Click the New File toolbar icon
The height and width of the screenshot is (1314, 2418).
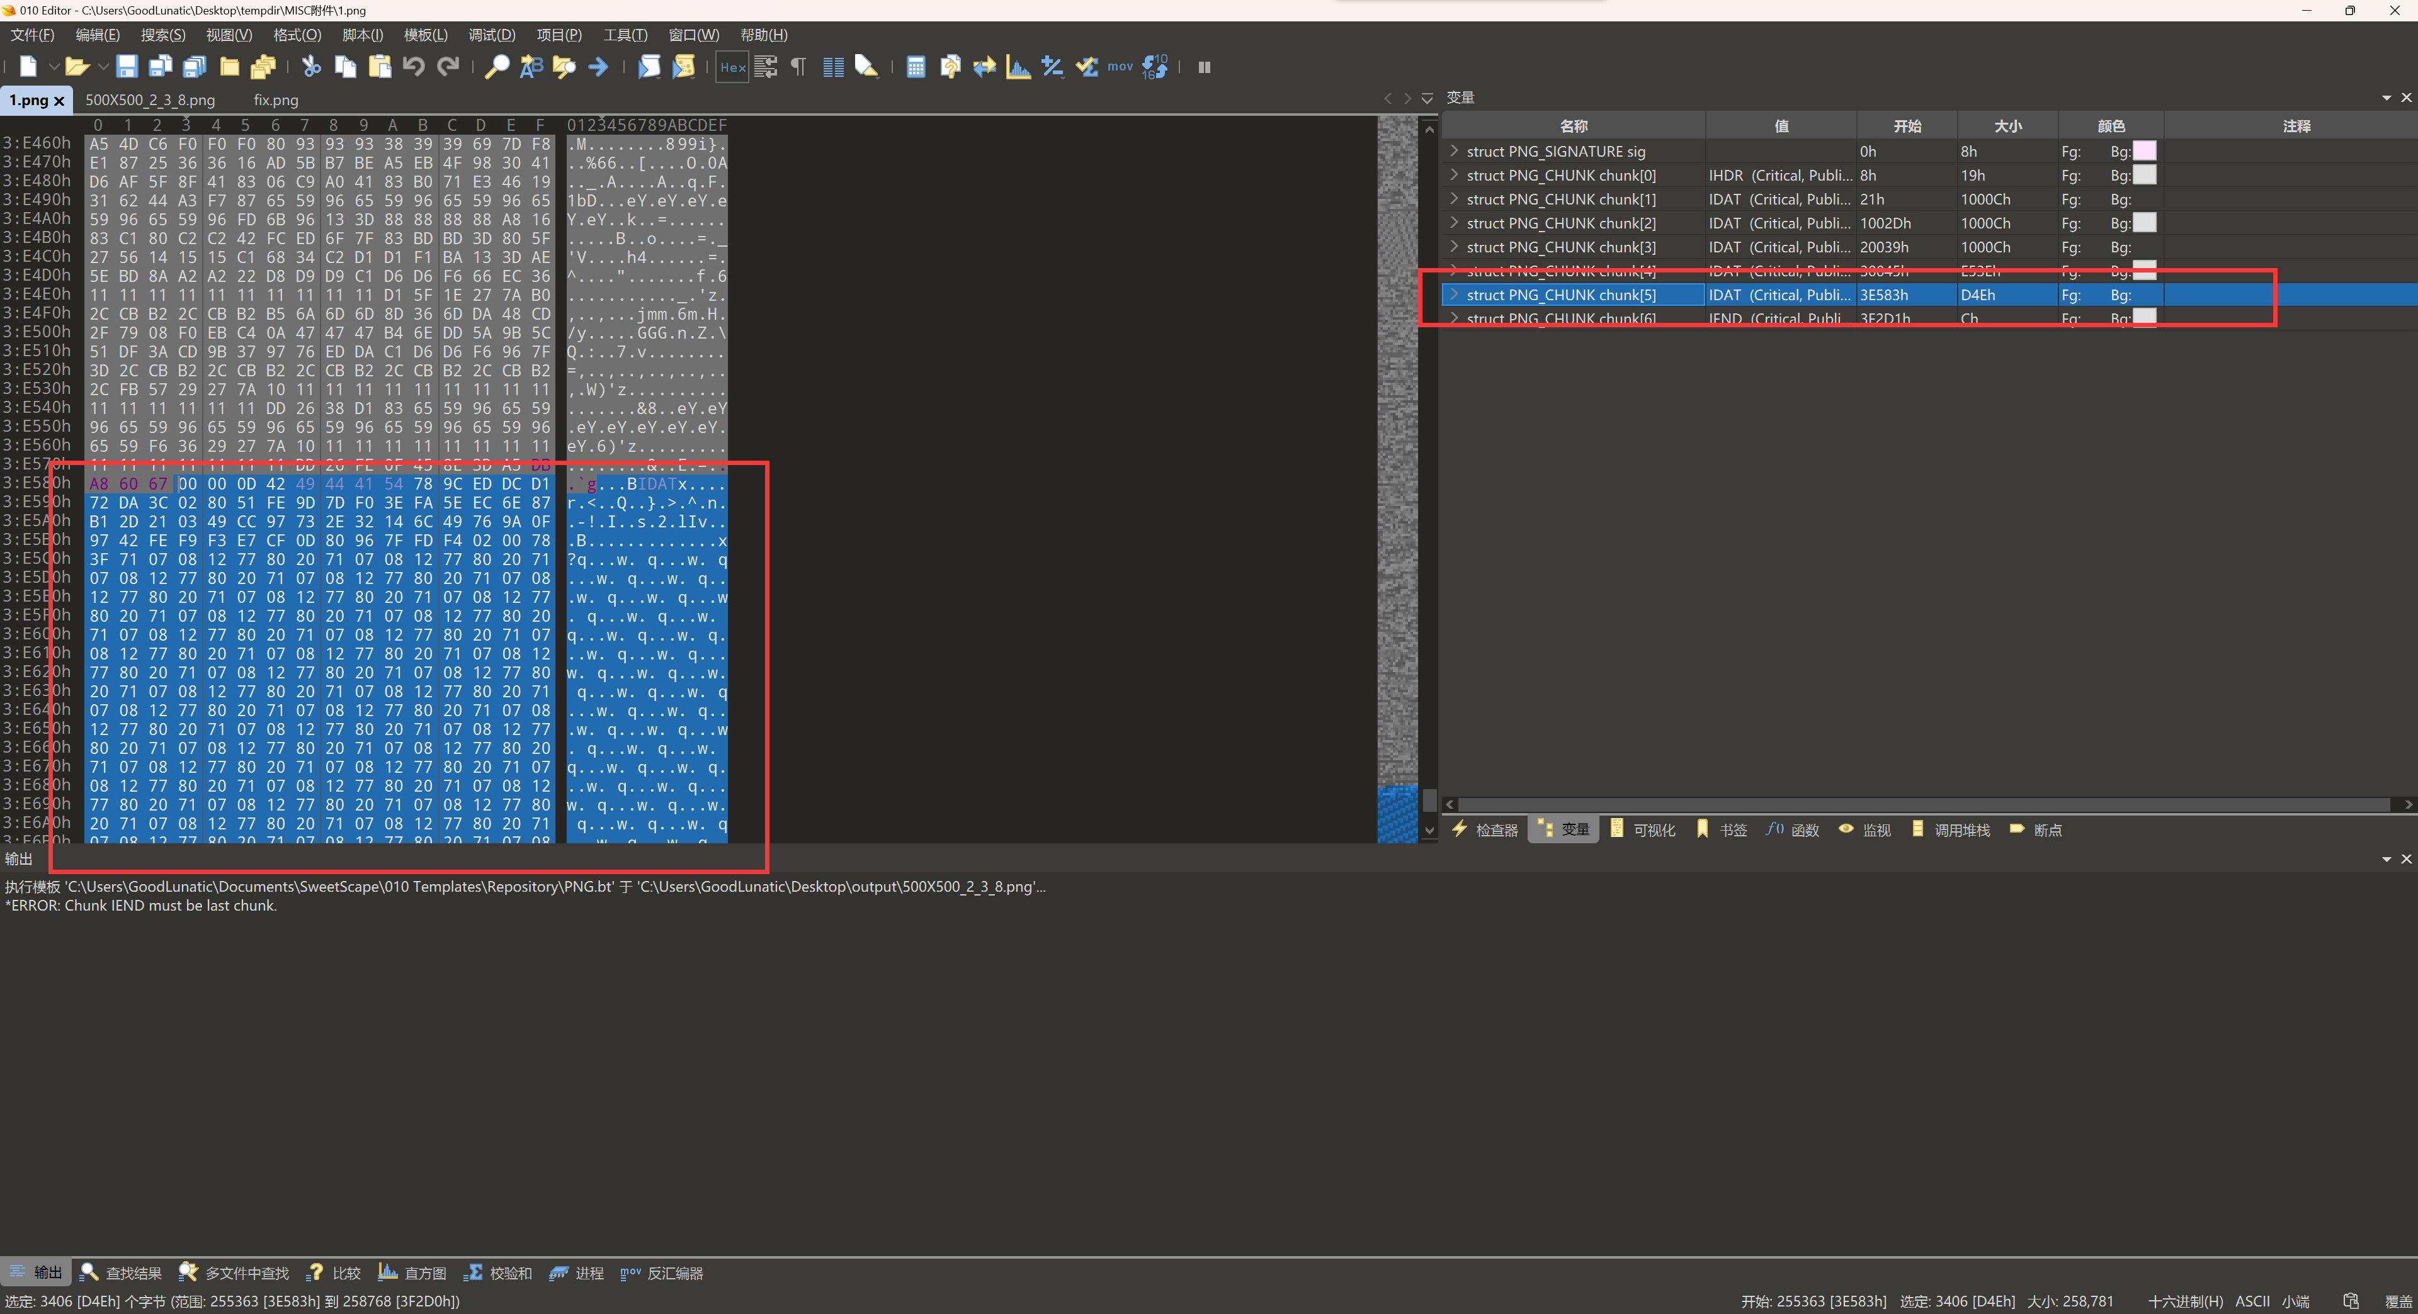(x=28, y=67)
